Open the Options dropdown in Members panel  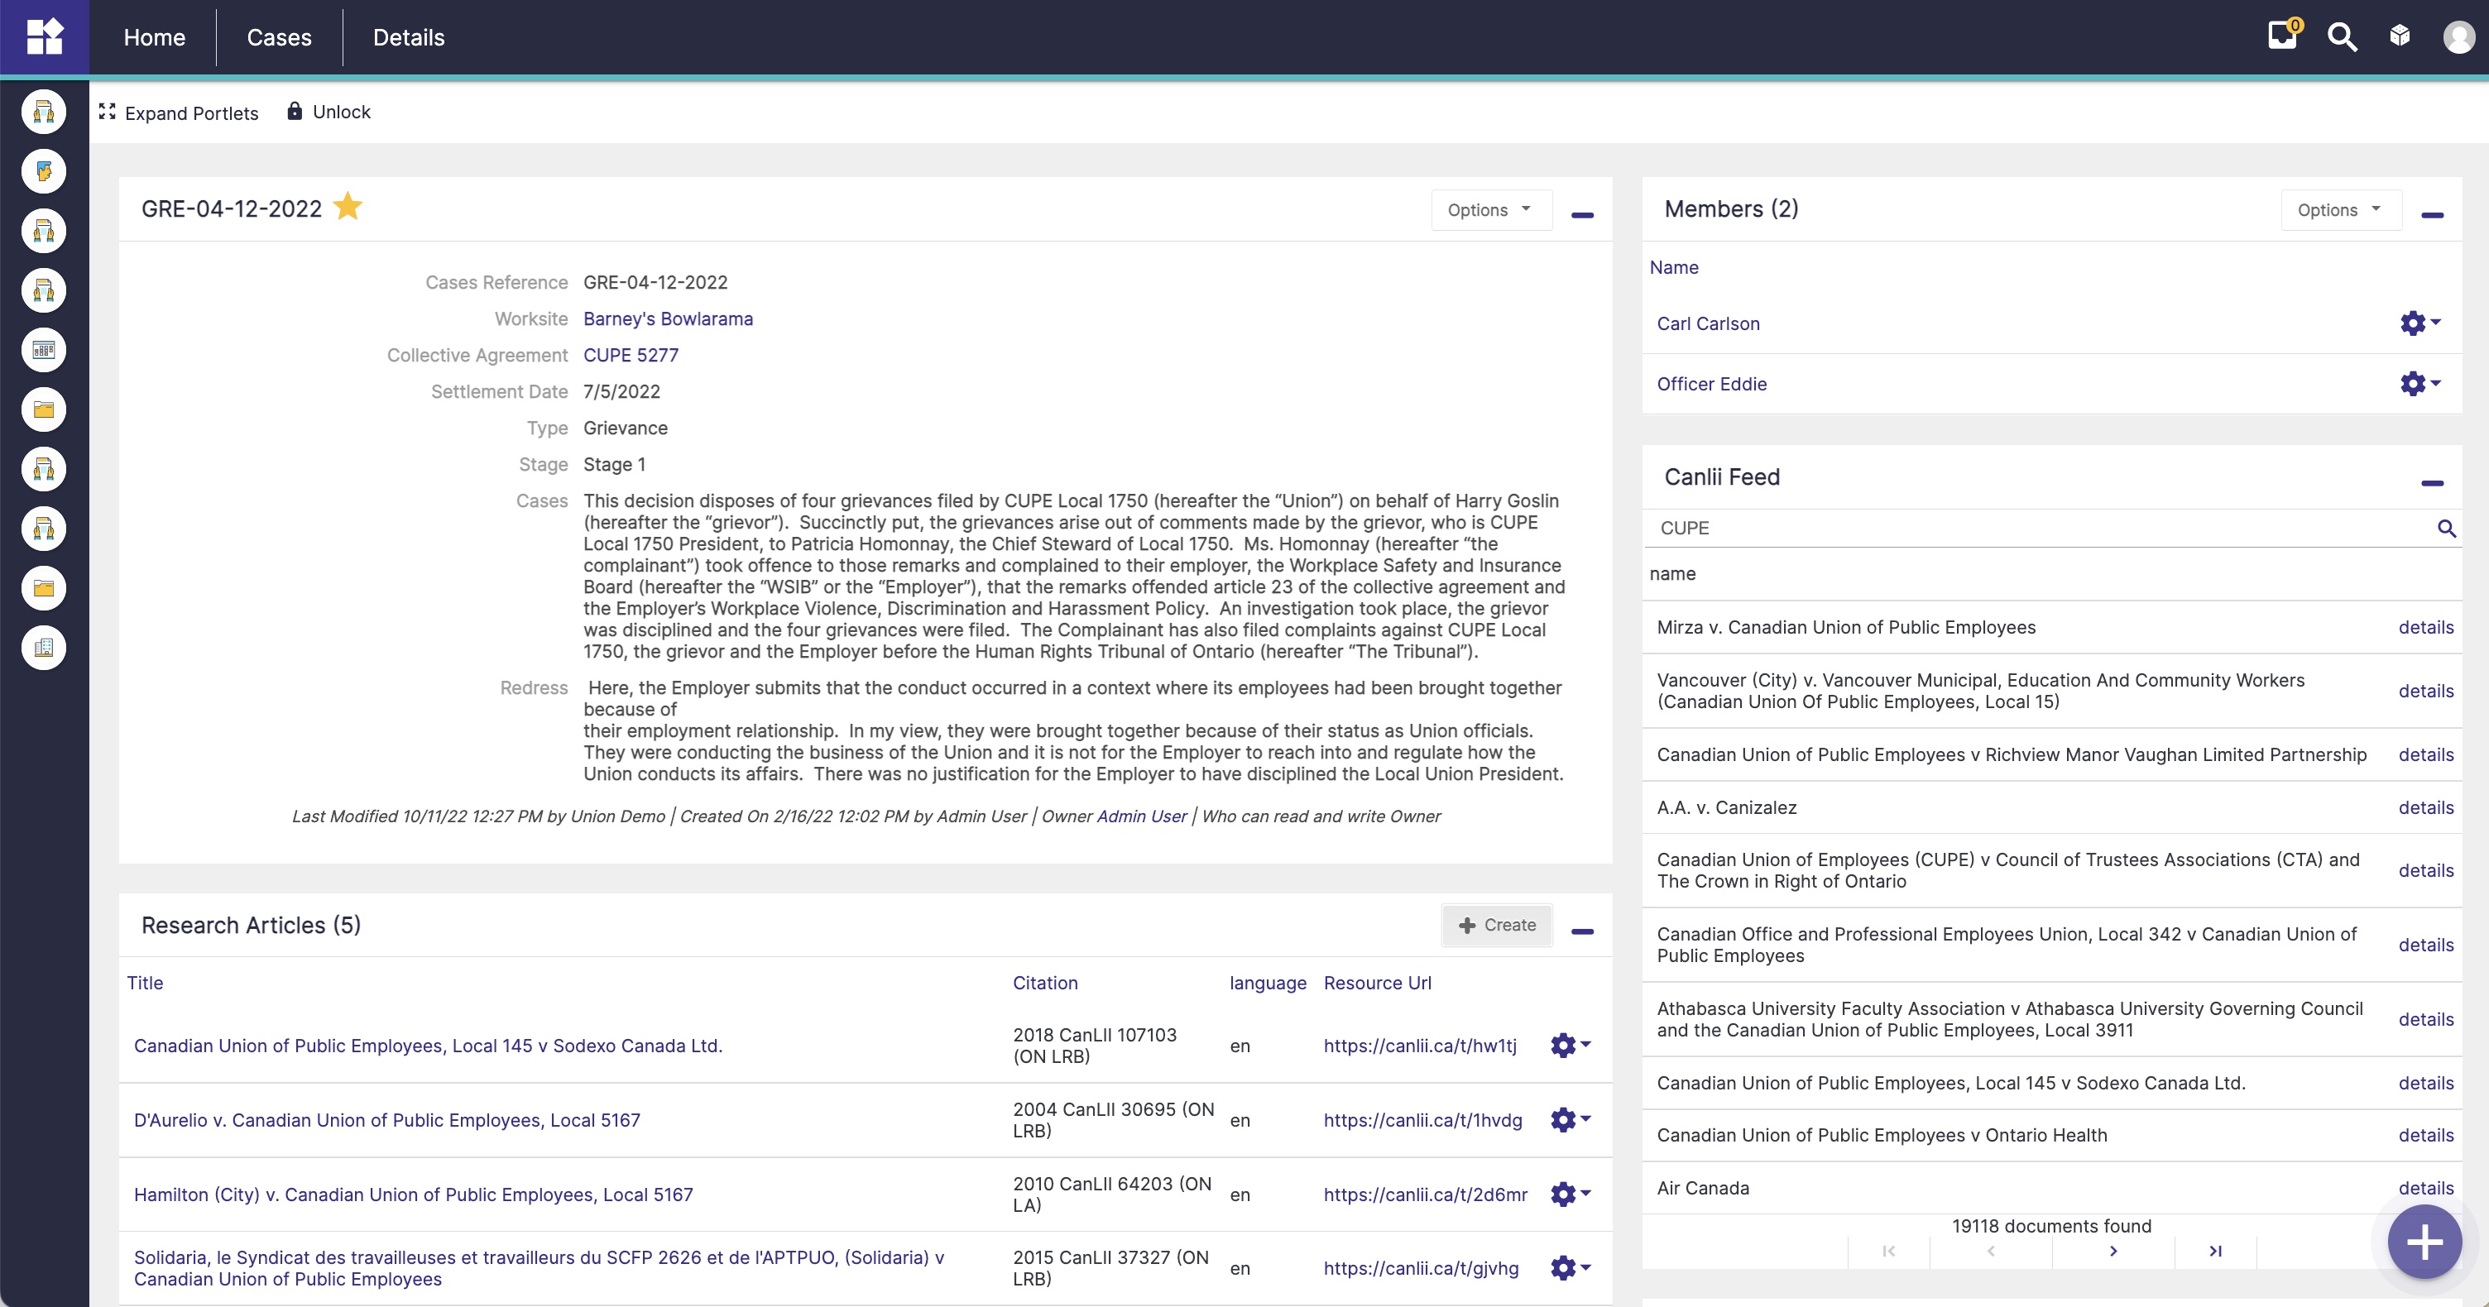coord(2340,209)
